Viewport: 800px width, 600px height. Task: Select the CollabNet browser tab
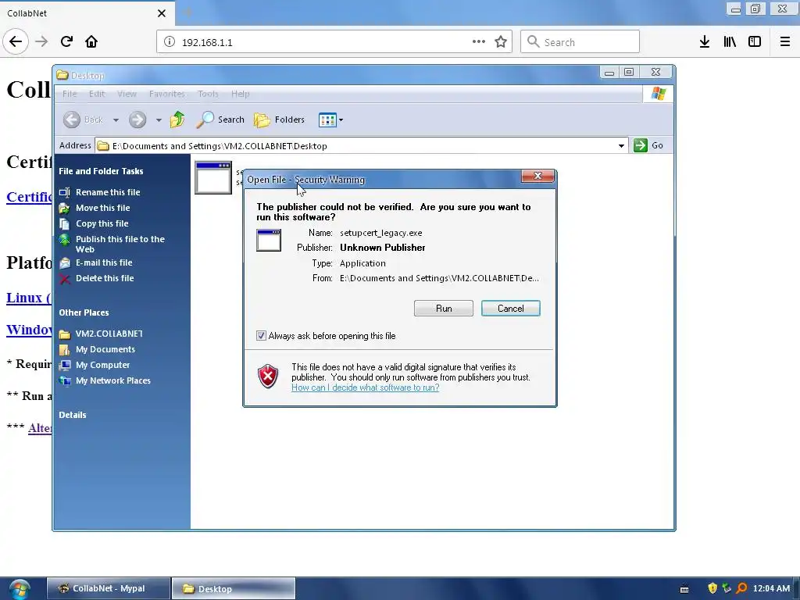87,13
